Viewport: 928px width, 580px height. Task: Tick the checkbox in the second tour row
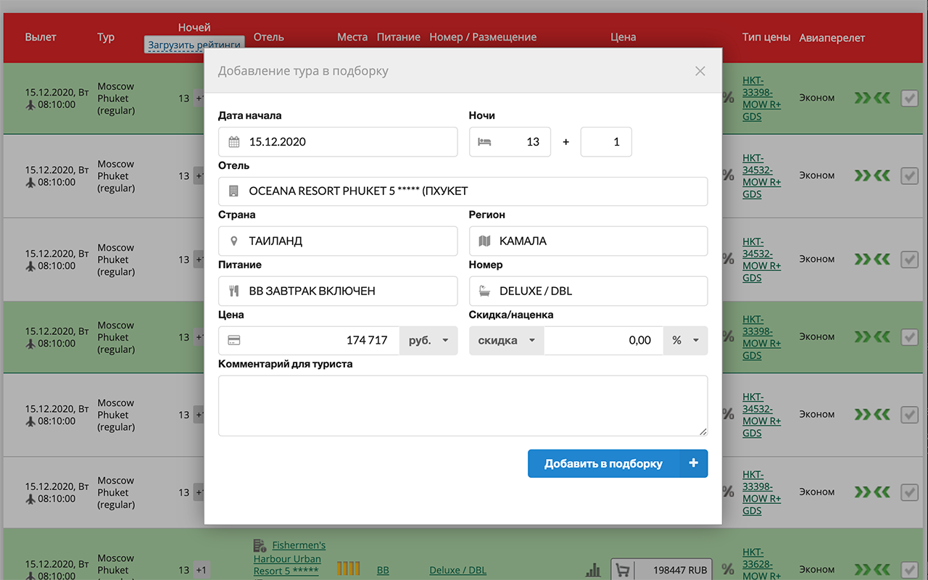(x=909, y=175)
